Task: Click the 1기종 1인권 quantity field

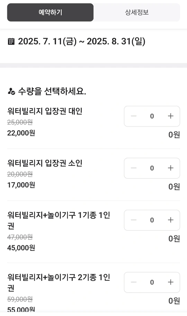Action: coord(152,220)
